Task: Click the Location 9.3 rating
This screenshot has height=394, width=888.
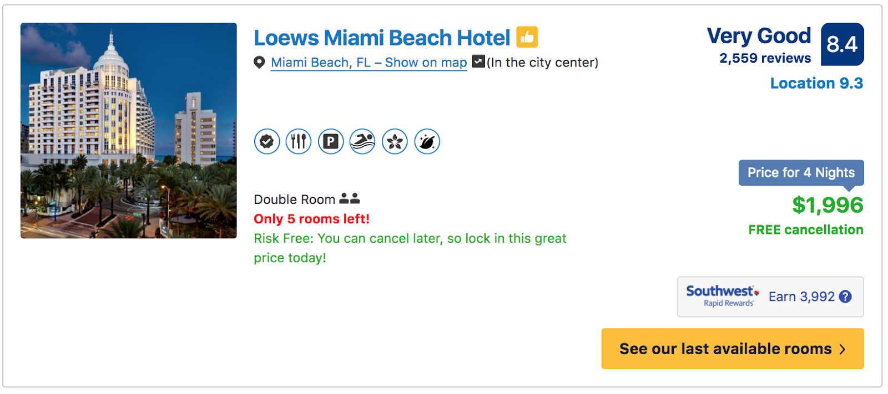Action: click(816, 83)
